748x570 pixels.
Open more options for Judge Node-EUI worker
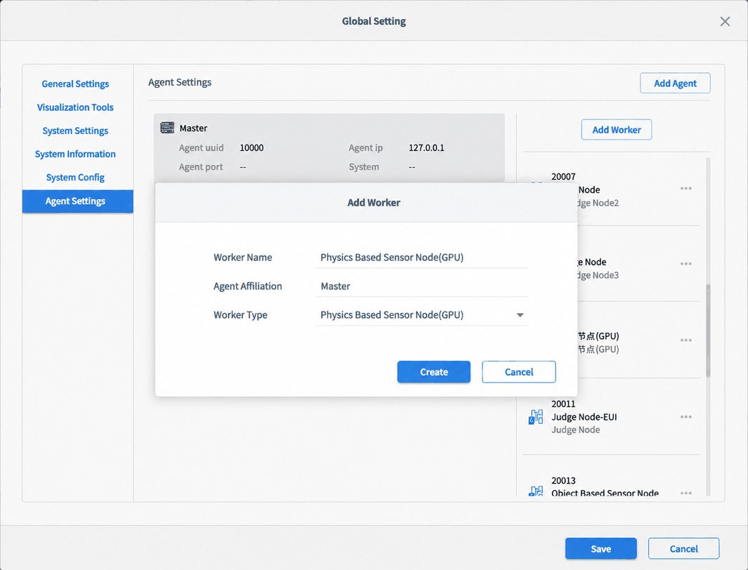click(686, 417)
